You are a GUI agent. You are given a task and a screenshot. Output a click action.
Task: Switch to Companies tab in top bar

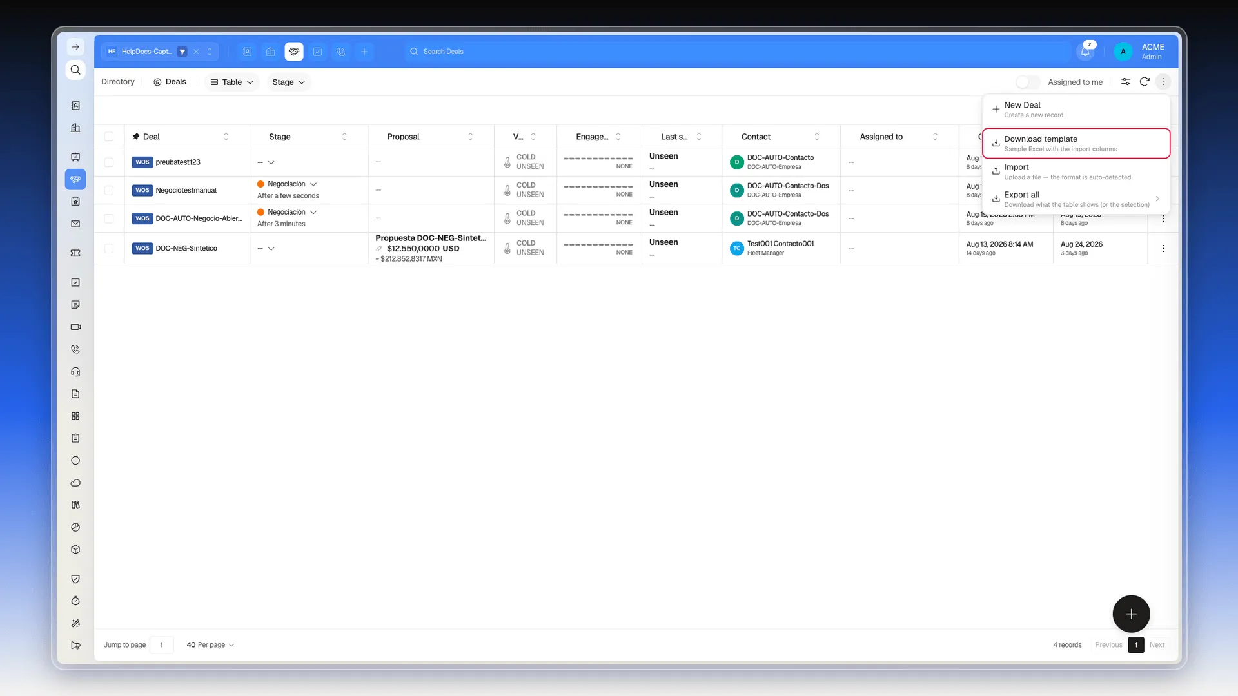pos(271,52)
